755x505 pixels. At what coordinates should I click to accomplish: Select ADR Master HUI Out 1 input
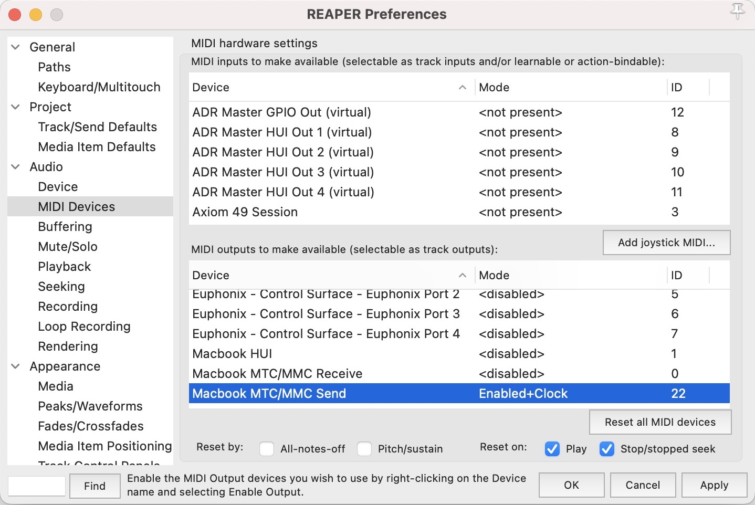click(459, 132)
